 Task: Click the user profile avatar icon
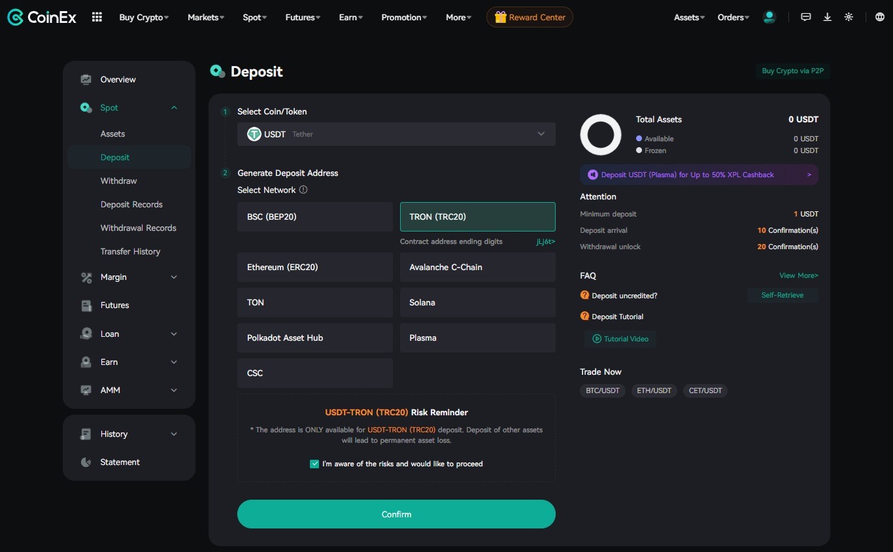[769, 18]
